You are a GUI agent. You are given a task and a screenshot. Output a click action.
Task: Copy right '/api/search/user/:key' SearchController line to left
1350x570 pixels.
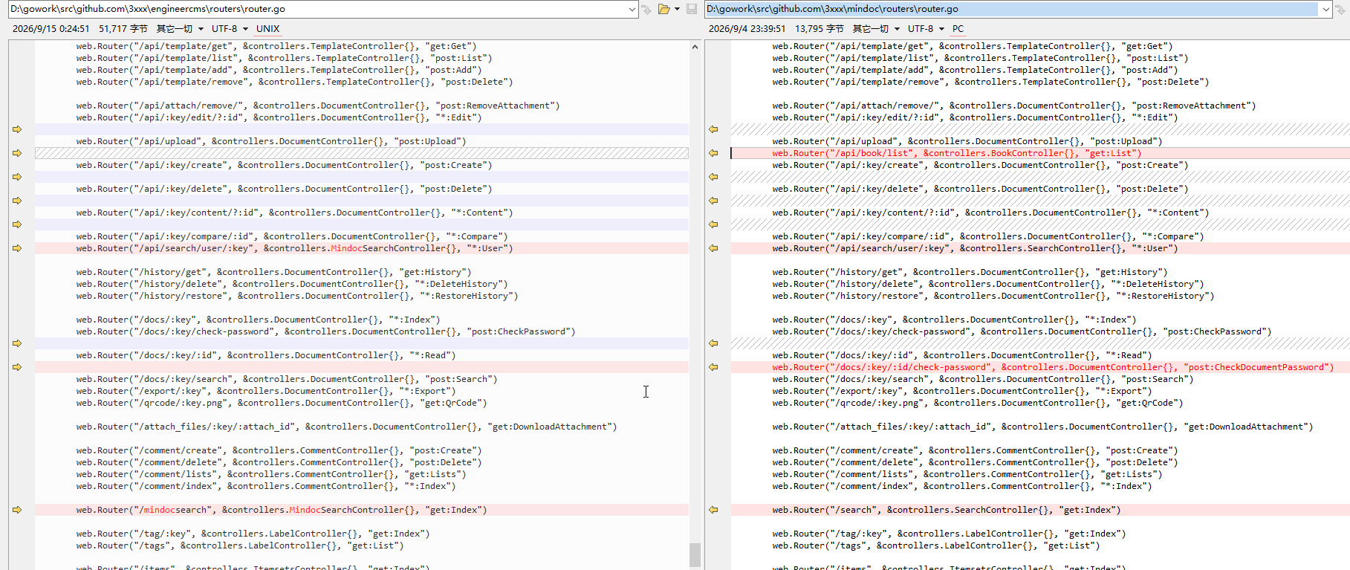[x=713, y=248]
